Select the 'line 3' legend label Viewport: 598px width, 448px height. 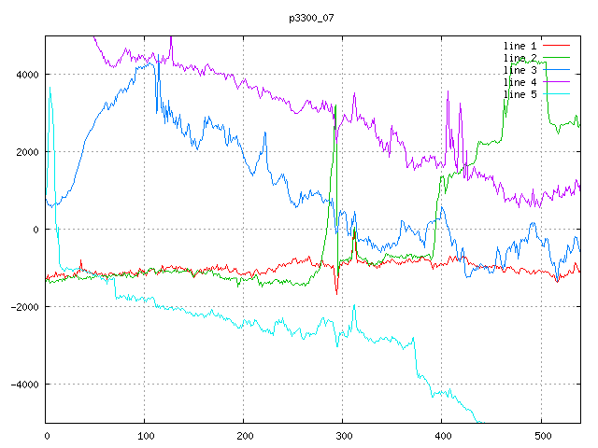520,69
